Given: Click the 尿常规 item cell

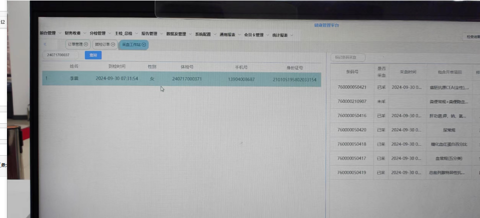Looking at the screenshot, I should pyautogui.click(x=449, y=130).
